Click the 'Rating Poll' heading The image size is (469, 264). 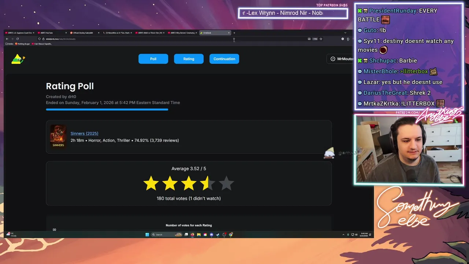coord(70,86)
